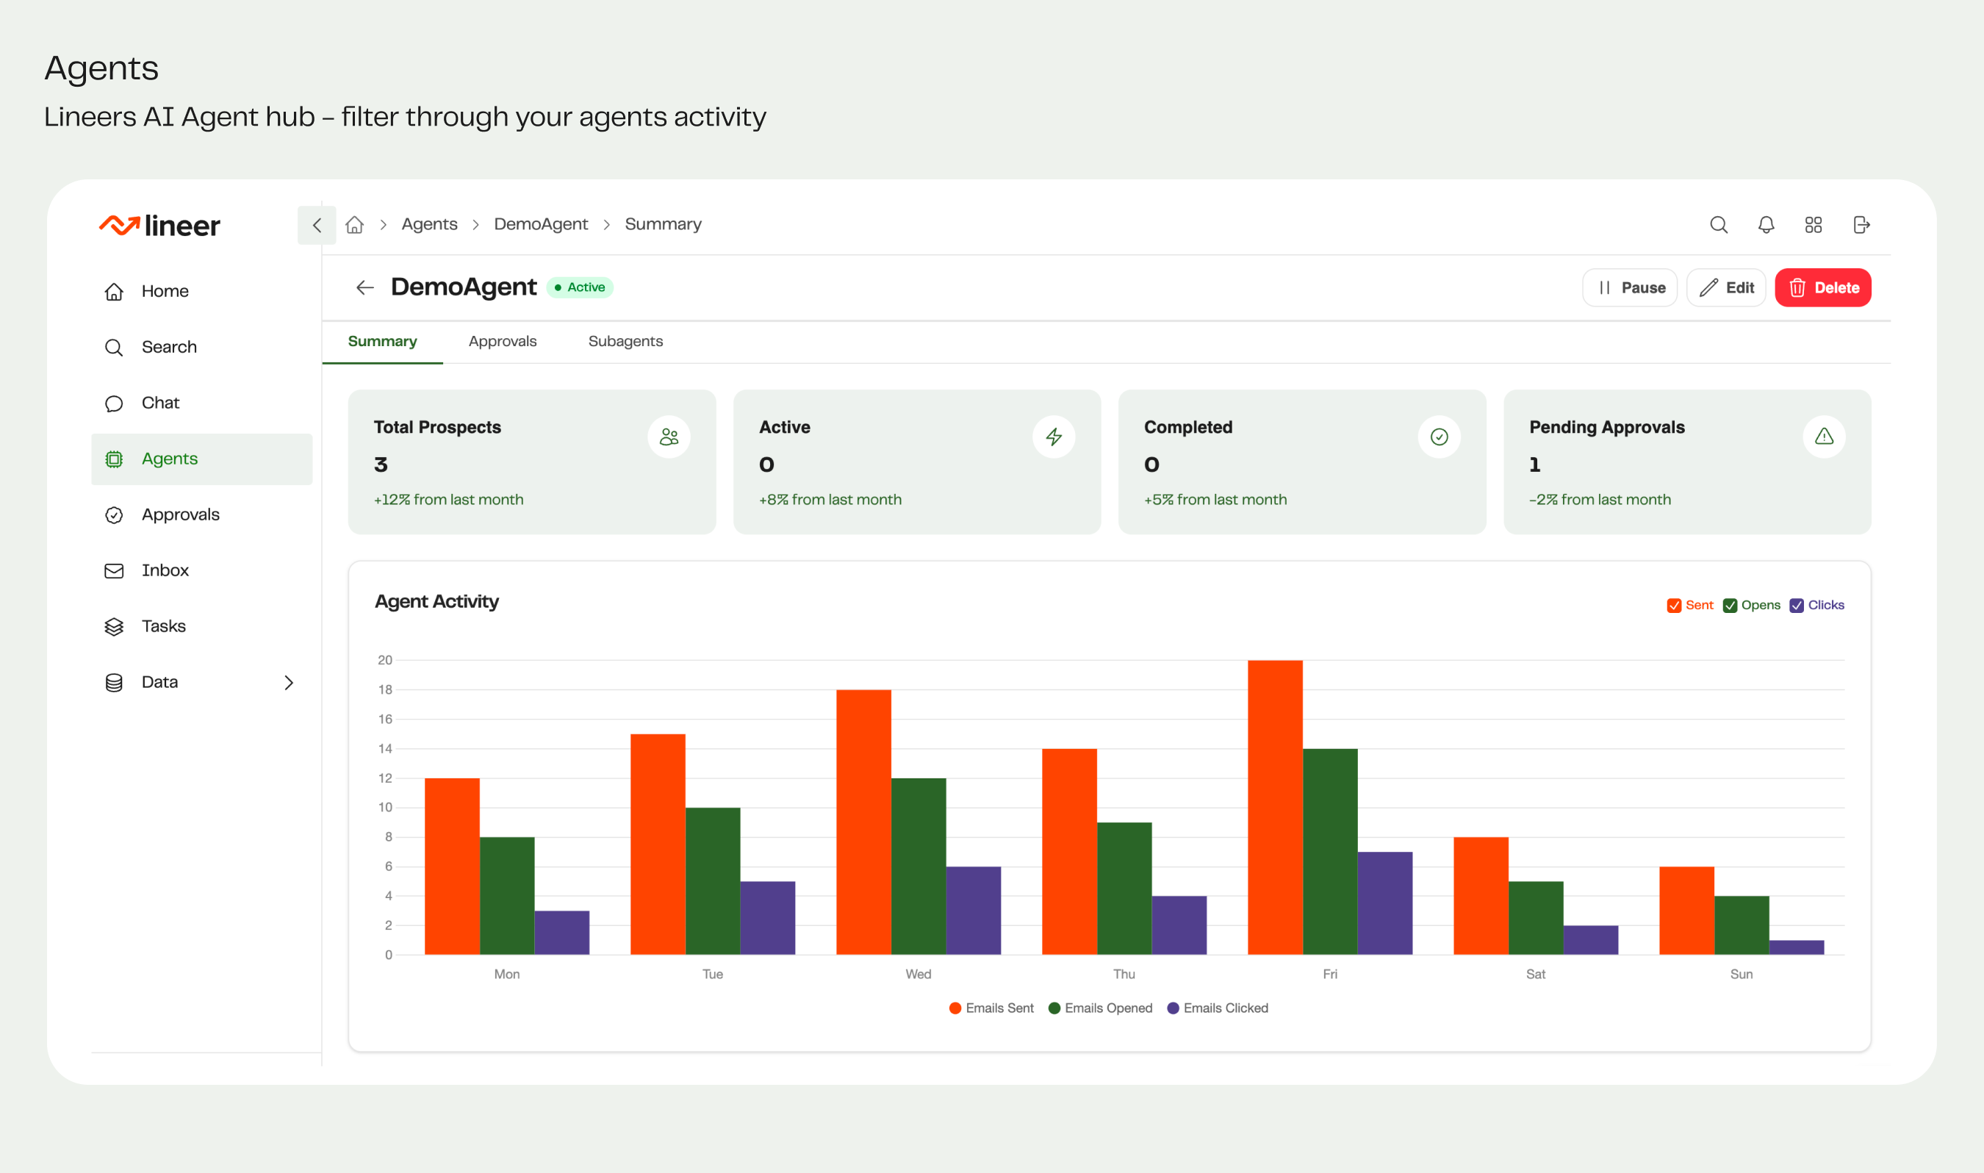The width and height of the screenshot is (1984, 1173).
Task: Uncheck the Sent checkbox in chart
Action: click(1673, 606)
